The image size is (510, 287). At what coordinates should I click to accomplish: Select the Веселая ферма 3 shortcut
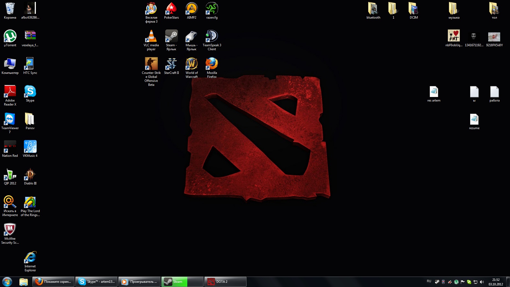151,12
